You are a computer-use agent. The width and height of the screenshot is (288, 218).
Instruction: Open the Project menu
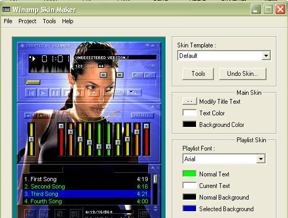click(27, 21)
